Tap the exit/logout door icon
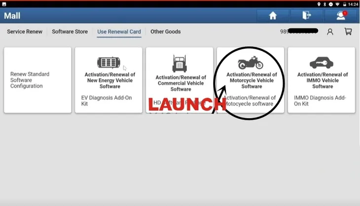Image resolution: width=360 pixels, height=206 pixels. pos(307,16)
